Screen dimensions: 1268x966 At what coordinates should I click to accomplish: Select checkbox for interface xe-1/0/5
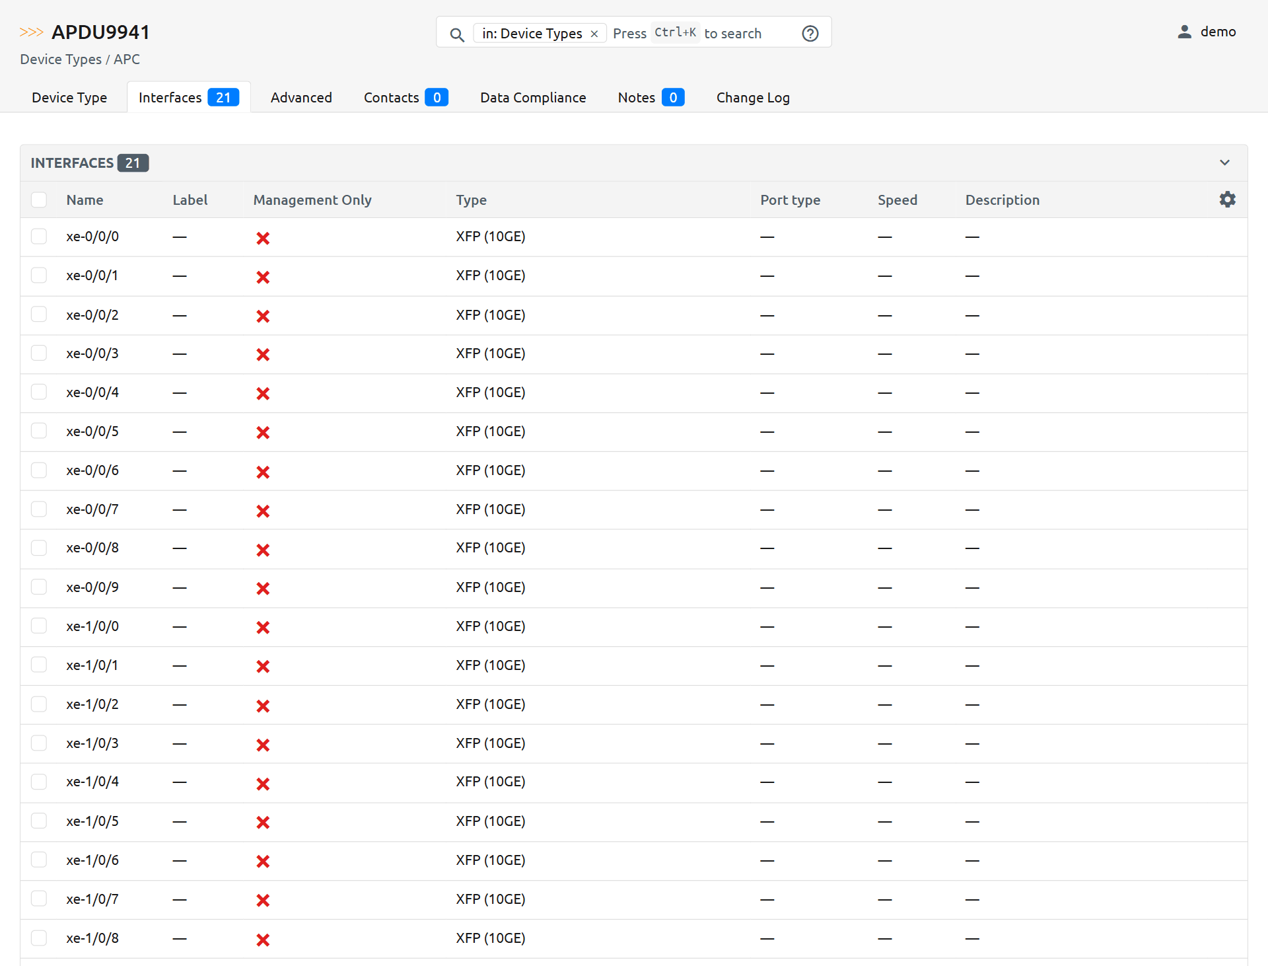pyautogui.click(x=39, y=821)
